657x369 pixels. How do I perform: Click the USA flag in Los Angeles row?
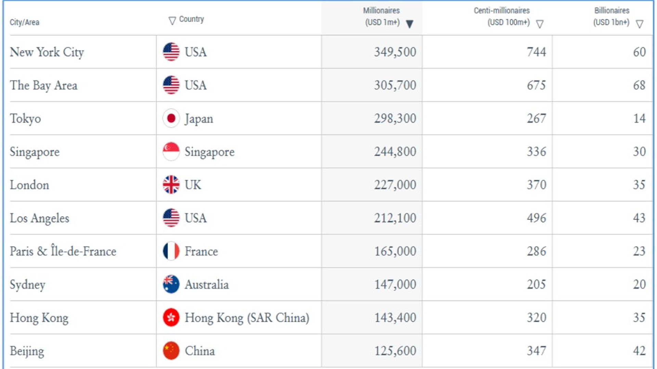(x=171, y=218)
